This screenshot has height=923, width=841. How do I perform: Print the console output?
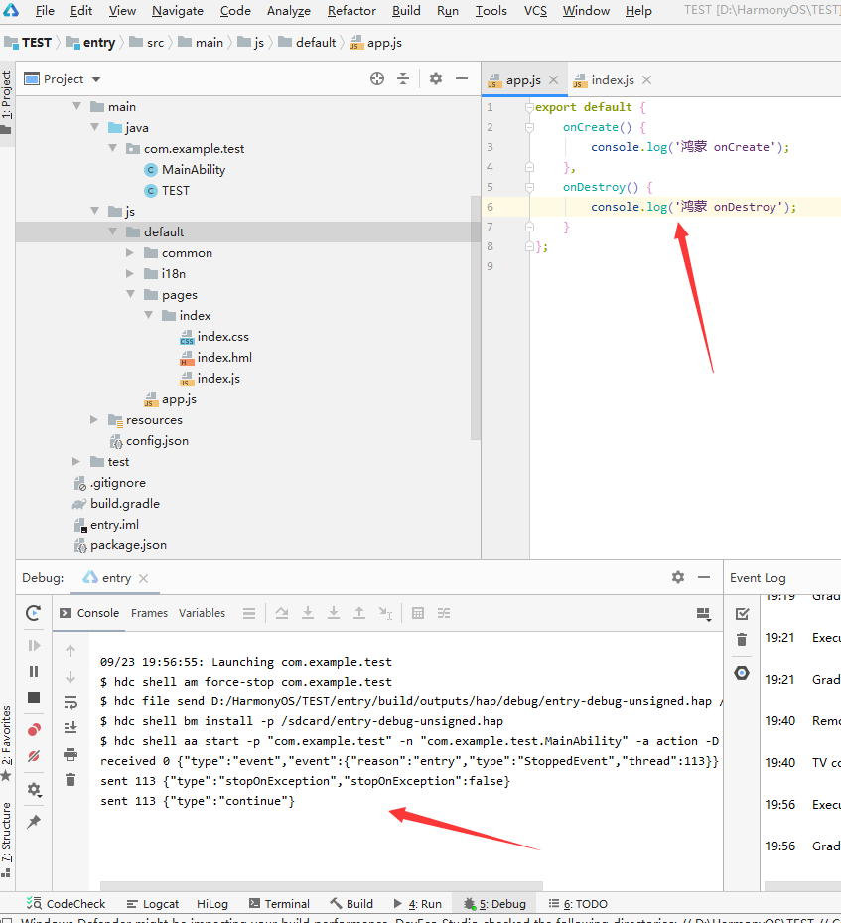70,754
